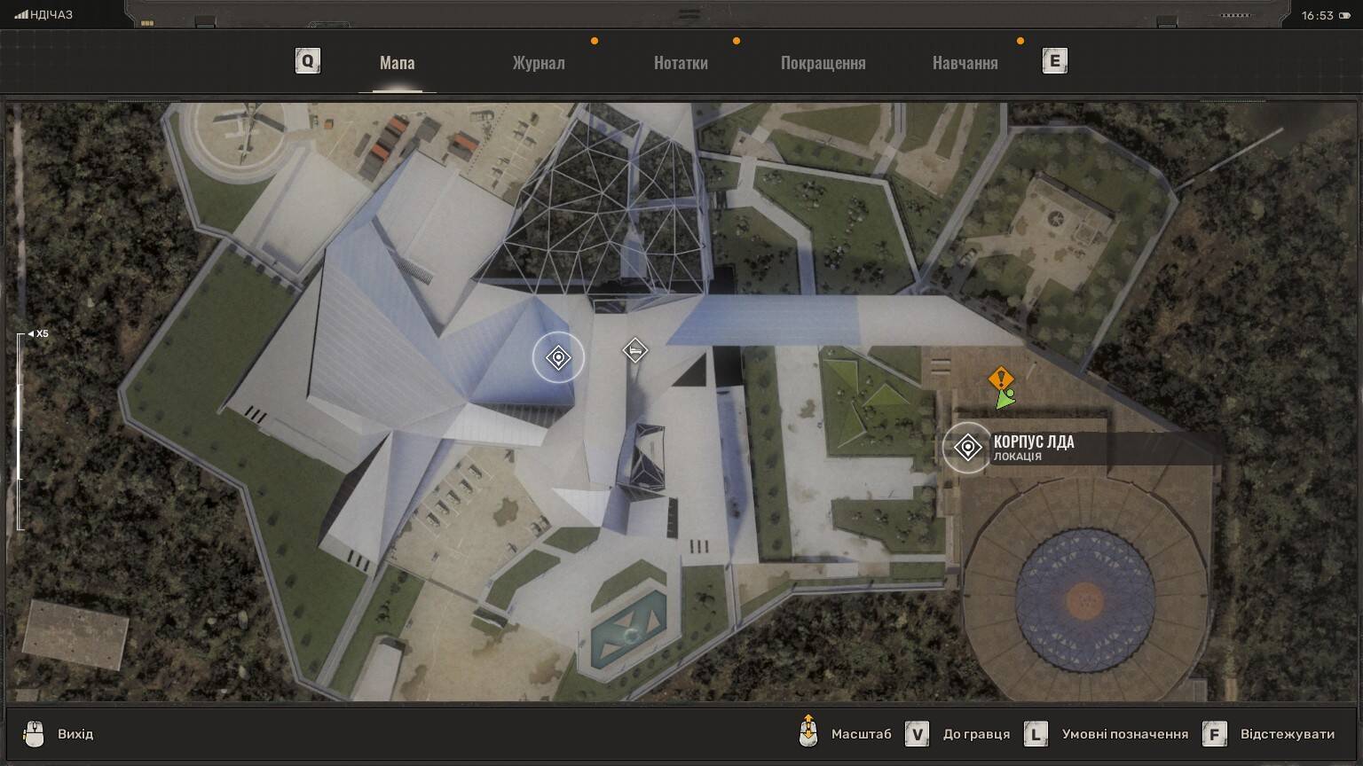Click the Корпус ЛДА location label
This screenshot has height=766, width=1363.
(x=1034, y=448)
